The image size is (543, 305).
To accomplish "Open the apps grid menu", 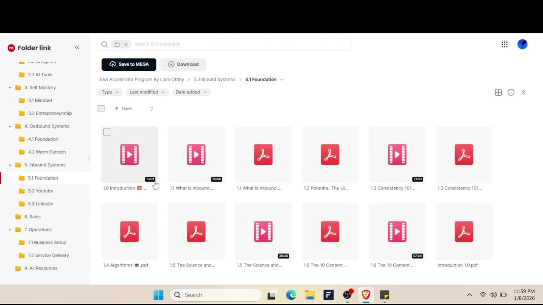I will [504, 44].
